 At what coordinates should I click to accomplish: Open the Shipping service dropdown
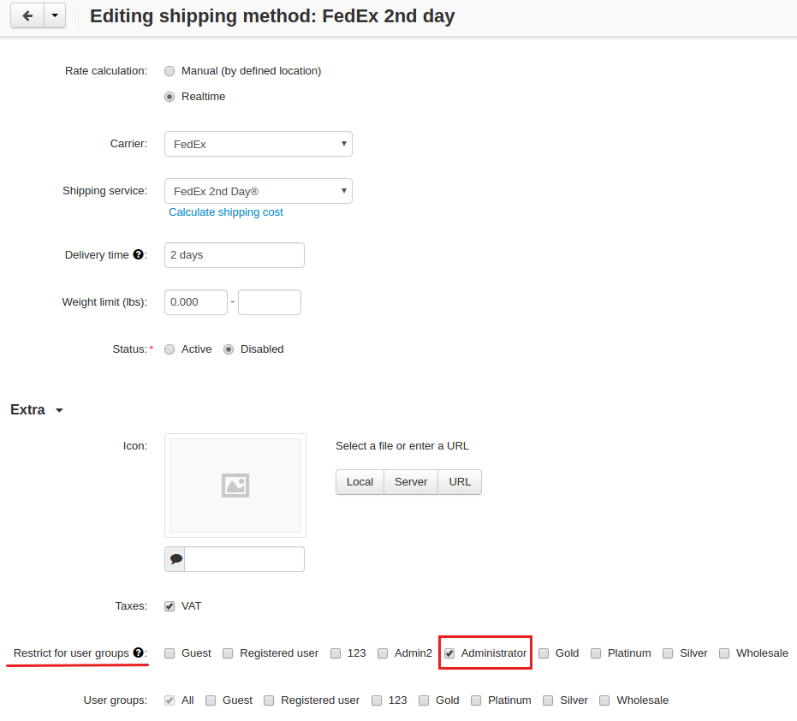tap(259, 191)
